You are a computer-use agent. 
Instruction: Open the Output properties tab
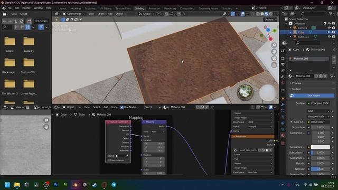pyautogui.click(x=283, y=64)
